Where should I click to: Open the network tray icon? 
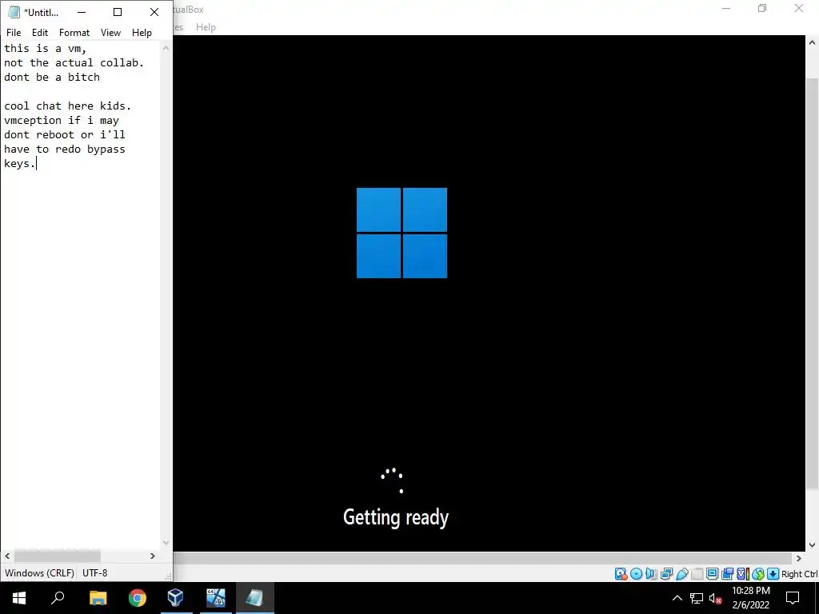click(697, 598)
